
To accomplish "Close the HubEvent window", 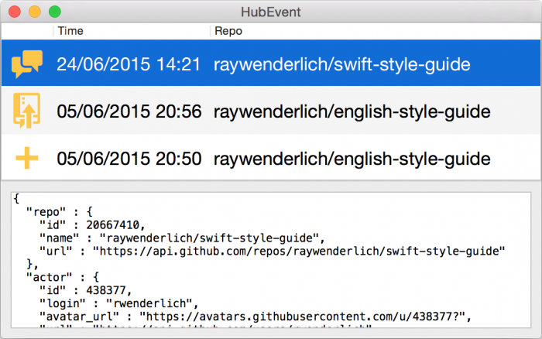I will [x=15, y=12].
